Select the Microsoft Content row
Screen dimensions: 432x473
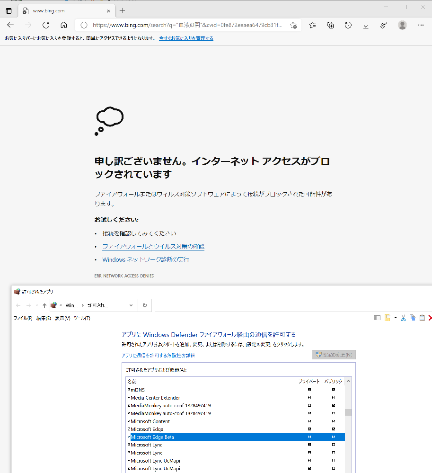(x=236, y=421)
